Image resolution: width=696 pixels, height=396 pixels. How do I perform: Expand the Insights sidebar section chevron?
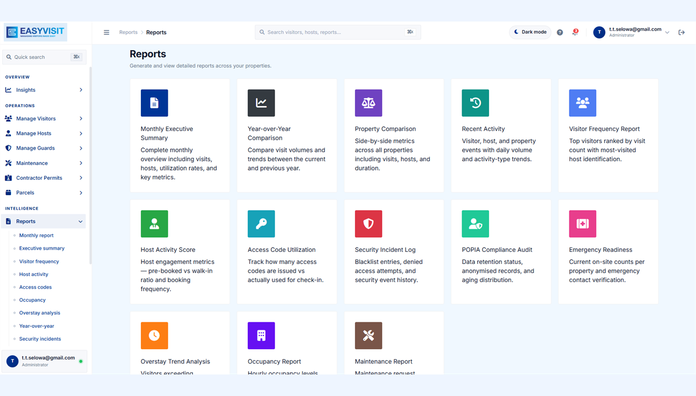pos(81,90)
